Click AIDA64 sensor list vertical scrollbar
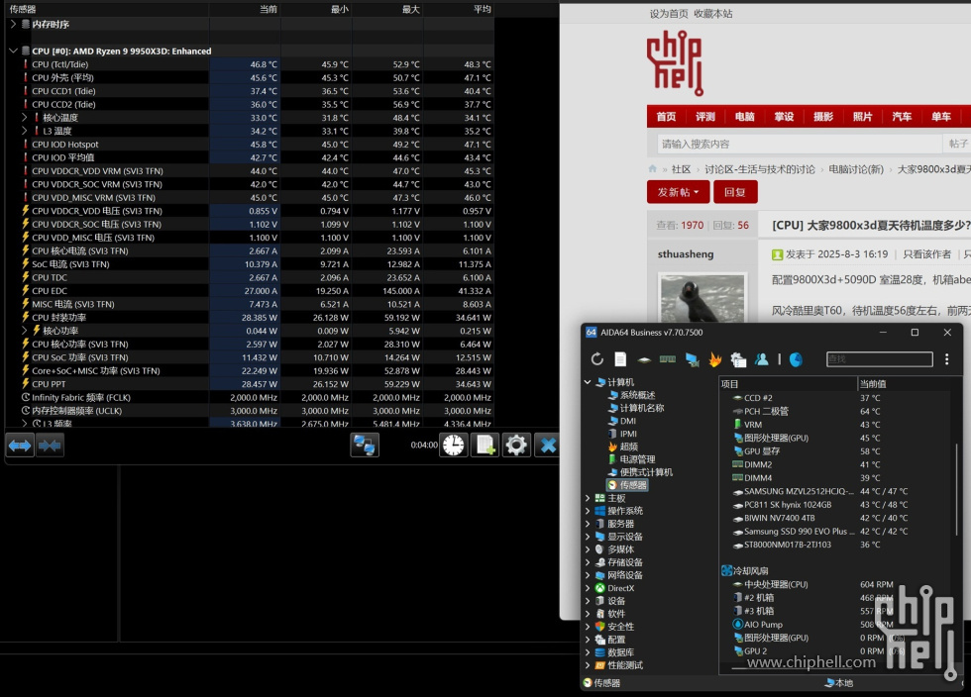The height and width of the screenshot is (697, 971). click(957, 489)
